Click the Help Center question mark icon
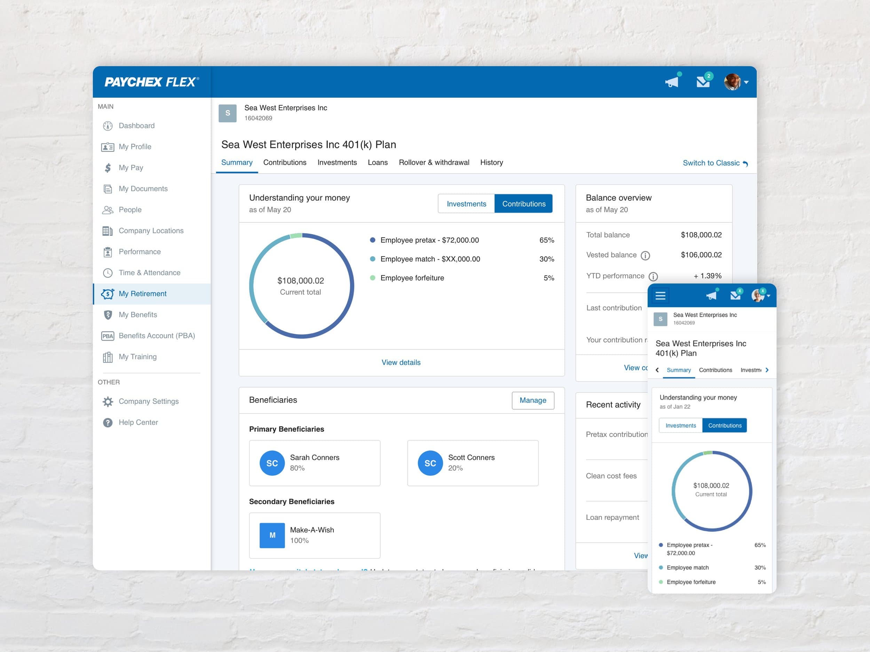870x652 pixels. coord(108,422)
